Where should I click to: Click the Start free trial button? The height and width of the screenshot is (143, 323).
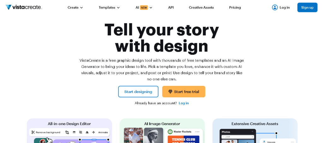(184, 92)
